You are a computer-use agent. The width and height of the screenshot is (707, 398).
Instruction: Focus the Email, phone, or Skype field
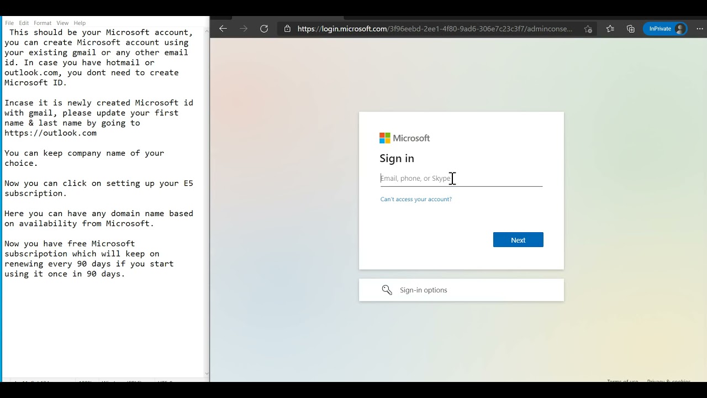pos(461,179)
